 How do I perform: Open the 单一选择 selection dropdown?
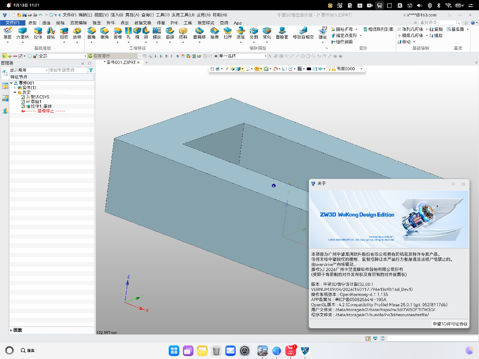[266, 56]
